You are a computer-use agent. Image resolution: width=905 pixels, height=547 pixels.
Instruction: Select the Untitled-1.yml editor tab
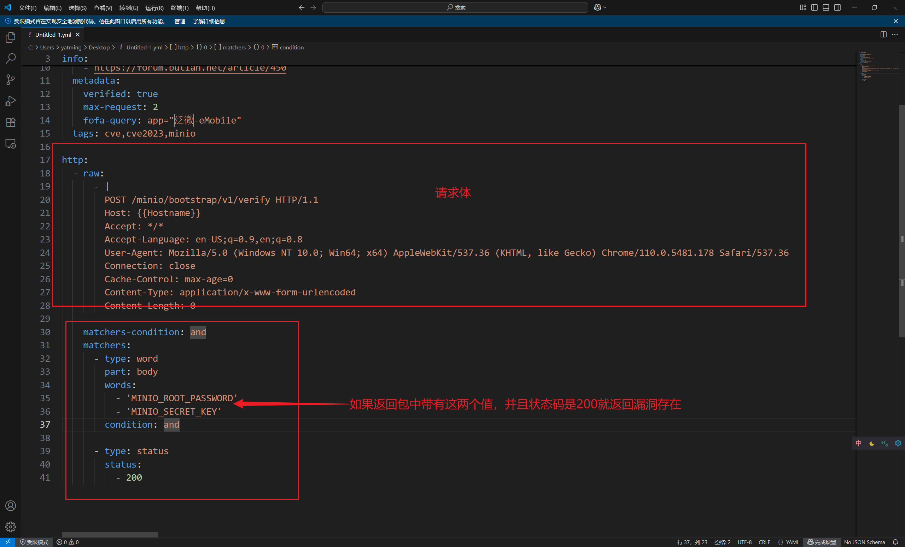point(53,35)
